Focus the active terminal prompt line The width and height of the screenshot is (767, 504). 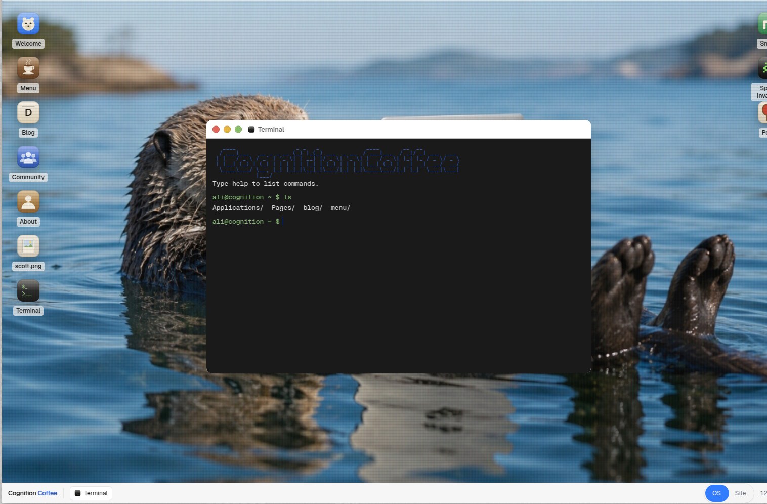pyautogui.click(x=399, y=222)
